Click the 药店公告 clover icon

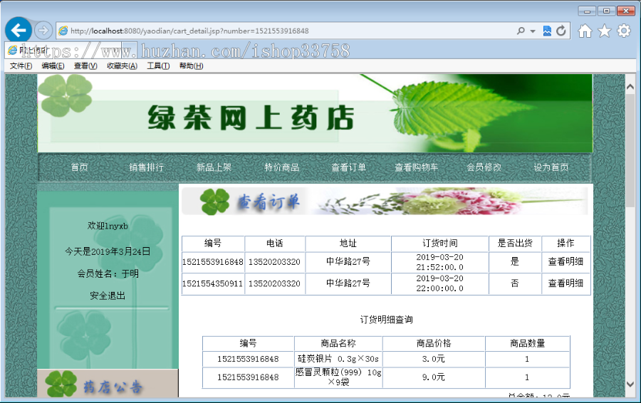click(61, 384)
